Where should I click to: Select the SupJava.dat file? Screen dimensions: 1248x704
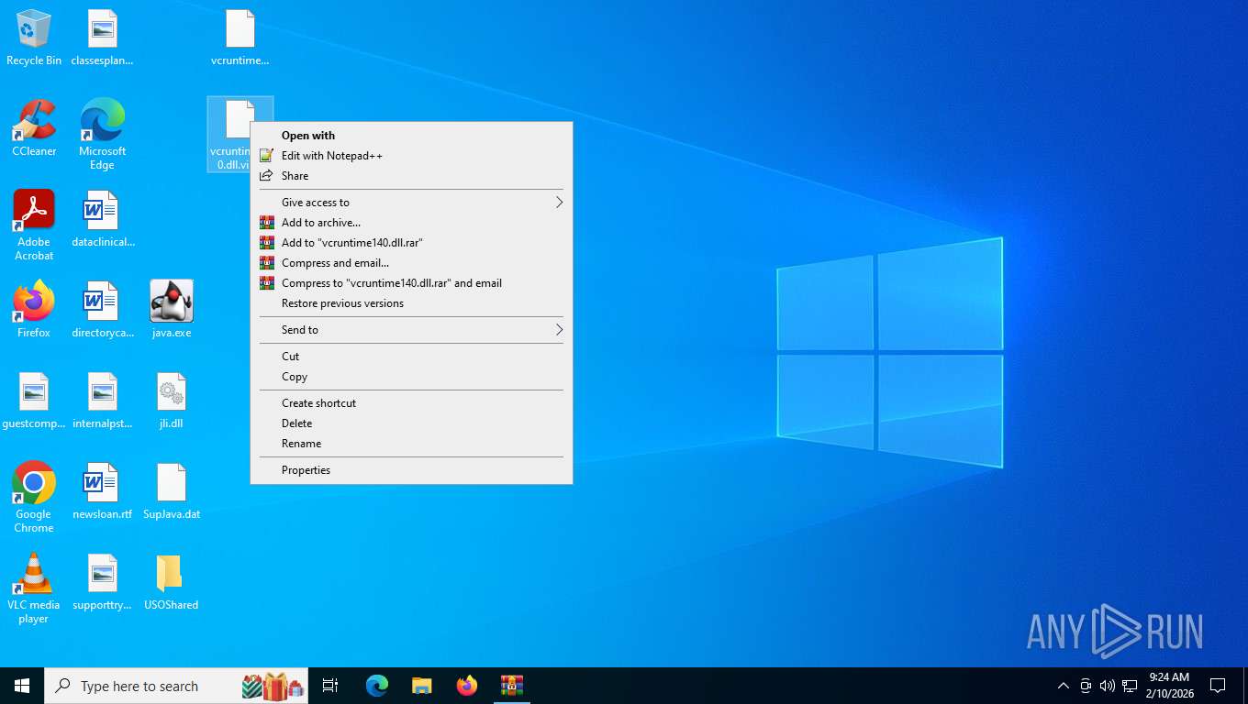pos(172,491)
